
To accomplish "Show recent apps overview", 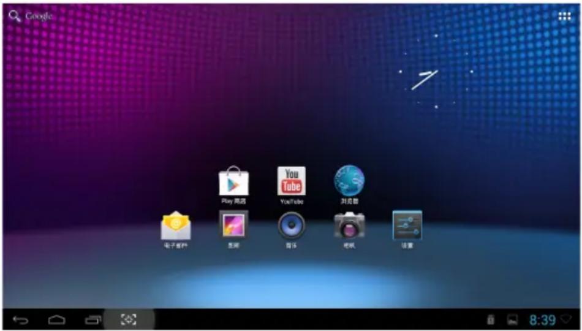I will (93, 319).
